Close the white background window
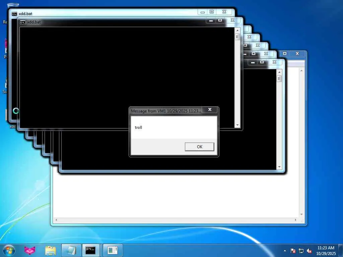Screen dimensions: 343x257 click(x=297, y=54)
